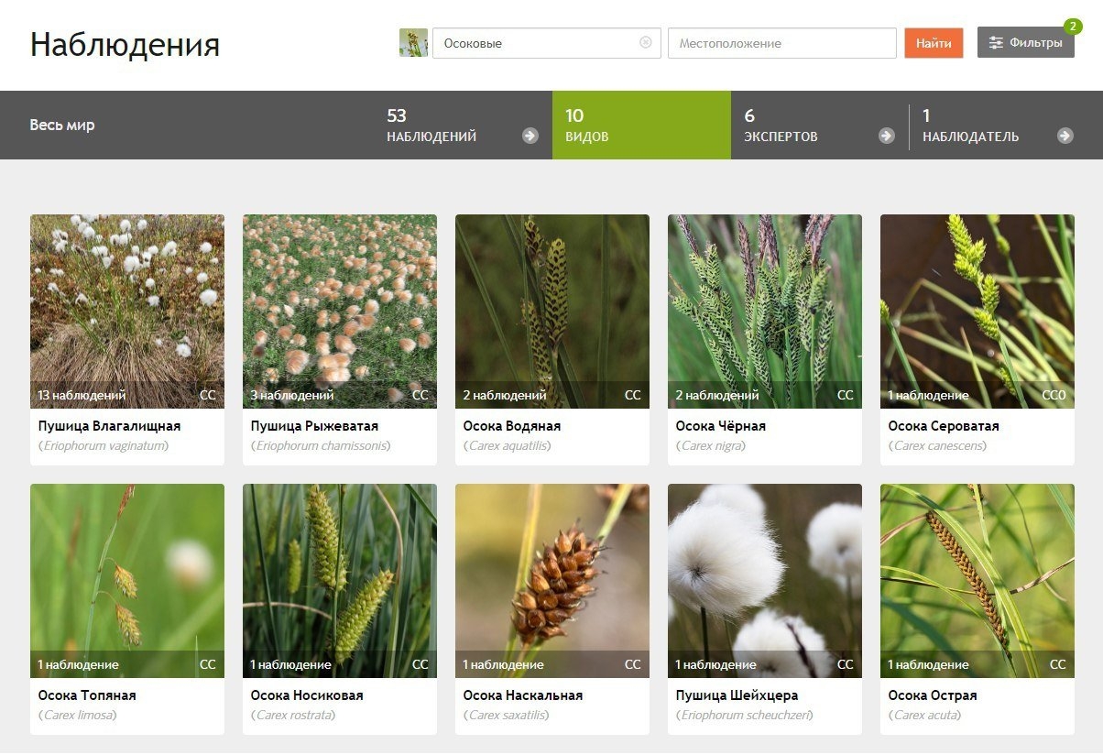1103x755 pixels.
Task: Clear the Осоковые search field
Action: (646, 42)
